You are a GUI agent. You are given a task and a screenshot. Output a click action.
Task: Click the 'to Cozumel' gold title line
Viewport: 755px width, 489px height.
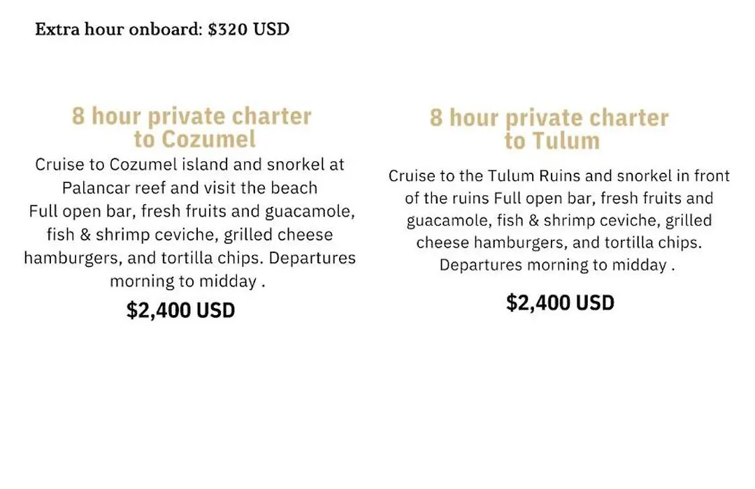[195, 140]
